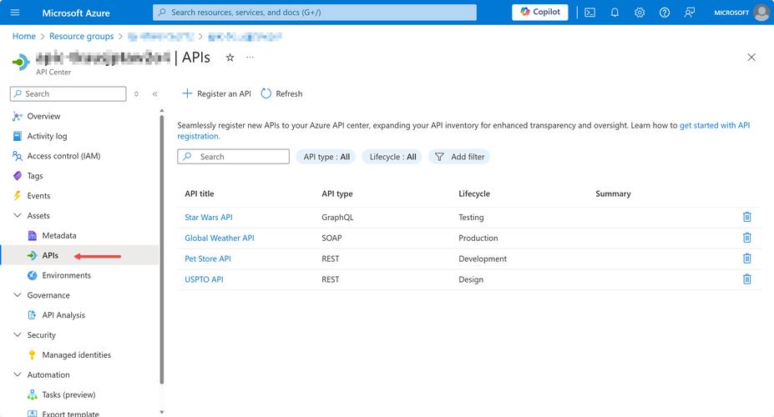Delete the USPTO API row

(746, 279)
